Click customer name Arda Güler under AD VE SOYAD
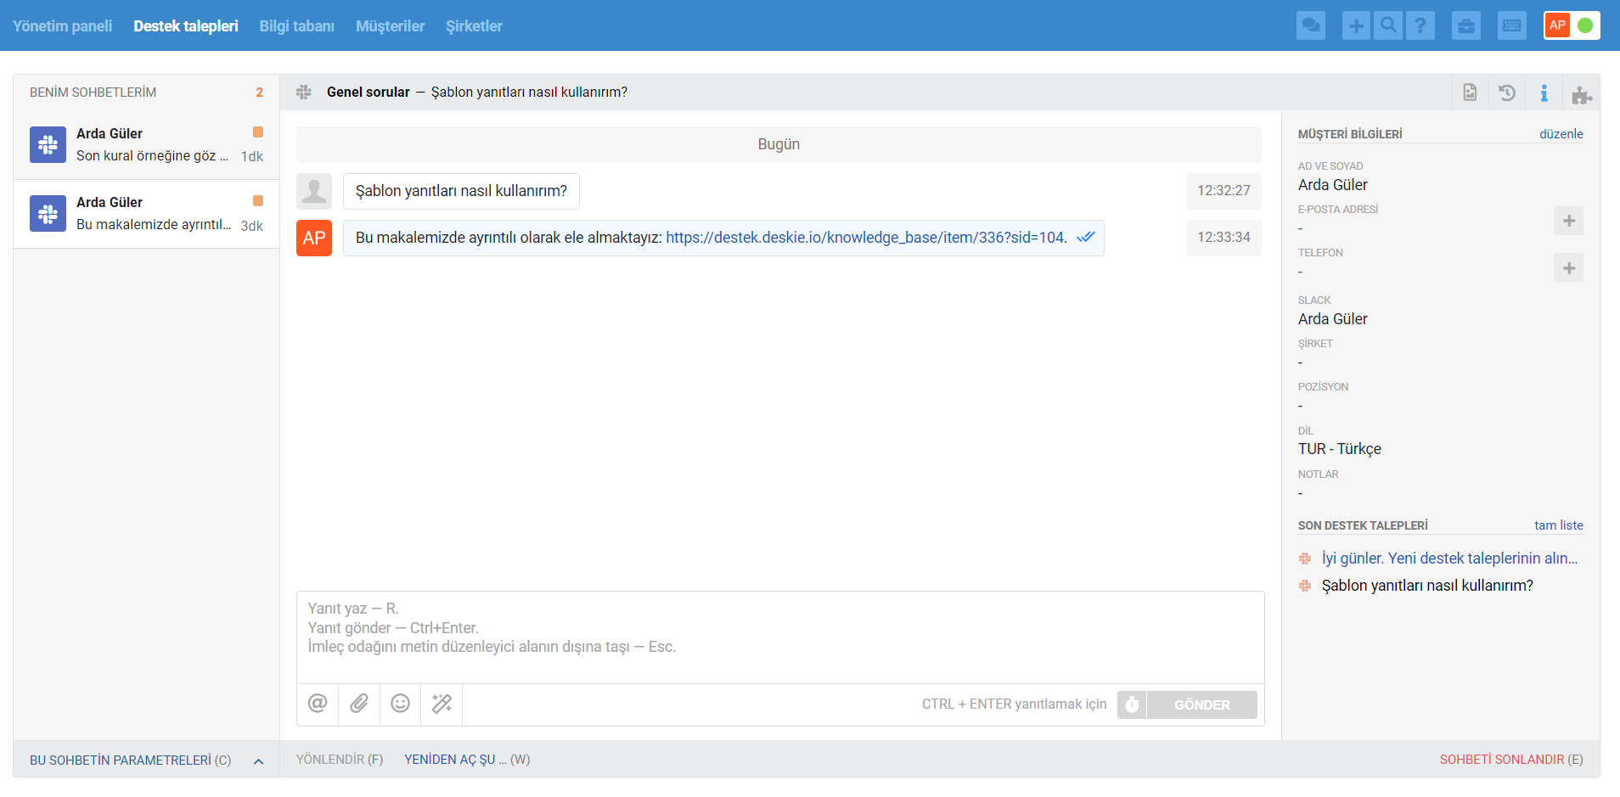The width and height of the screenshot is (1620, 797). (1333, 185)
